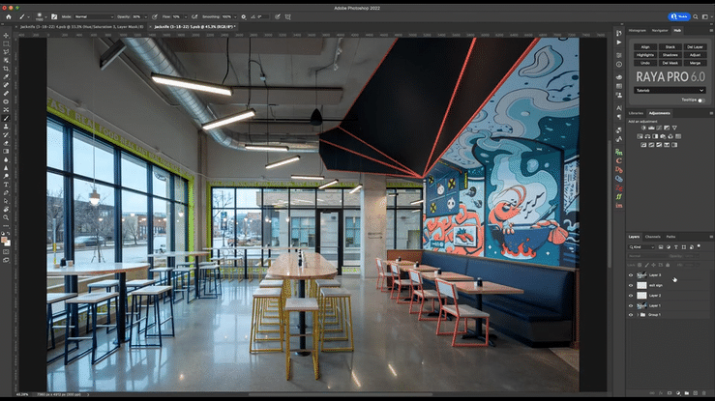Hide the exit sign layer
This screenshot has height=401, width=715.
[631, 285]
